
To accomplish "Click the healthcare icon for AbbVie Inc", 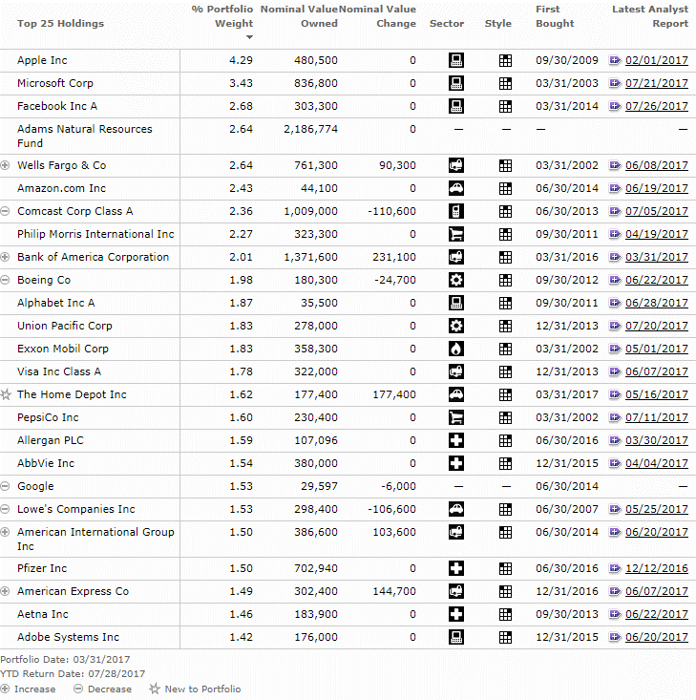I will click(x=455, y=463).
